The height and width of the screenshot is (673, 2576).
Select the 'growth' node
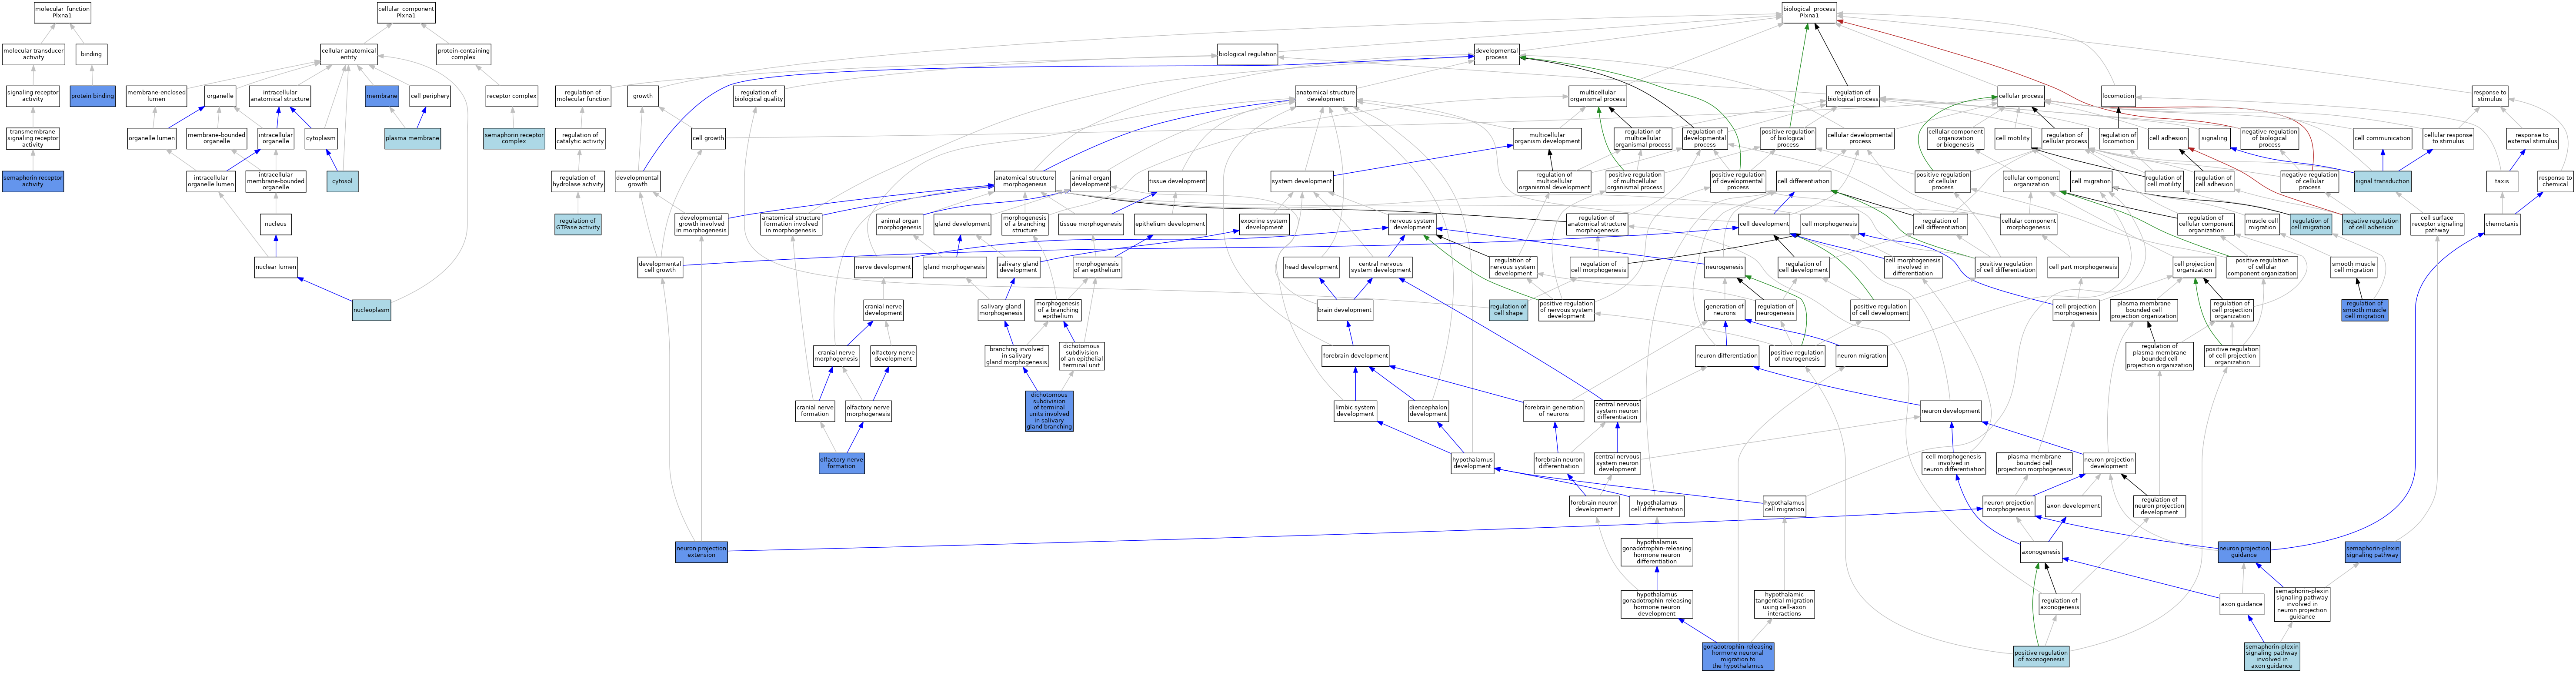tap(643, 96)
